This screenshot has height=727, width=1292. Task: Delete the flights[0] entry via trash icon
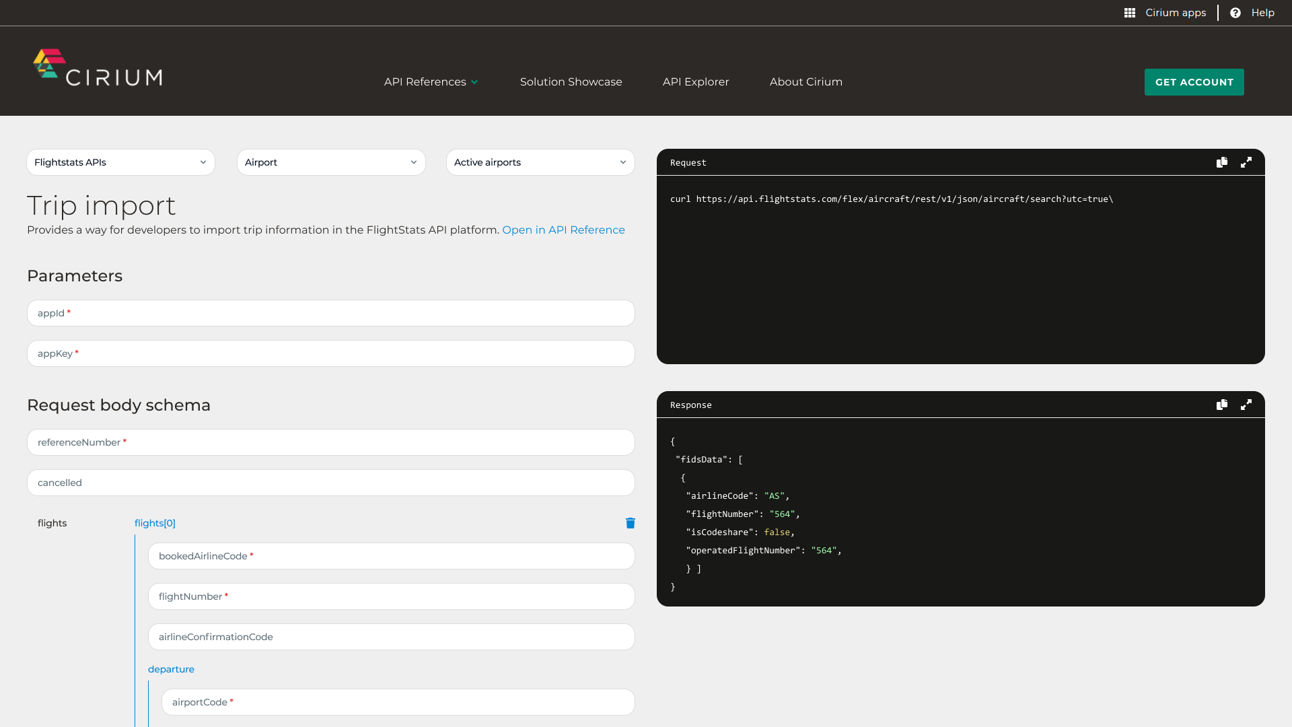pos(631,523)
